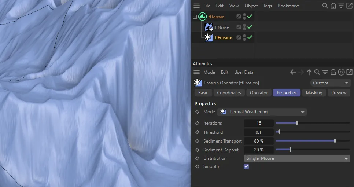Click the Iterations value field
This screenshot has height=187, width=354.
[x=259, y=123]
